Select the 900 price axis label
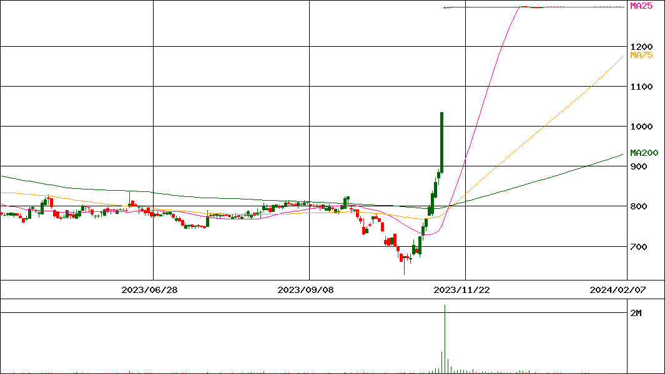The width and height of the screenshot is (665, 374). pos(639,166)
